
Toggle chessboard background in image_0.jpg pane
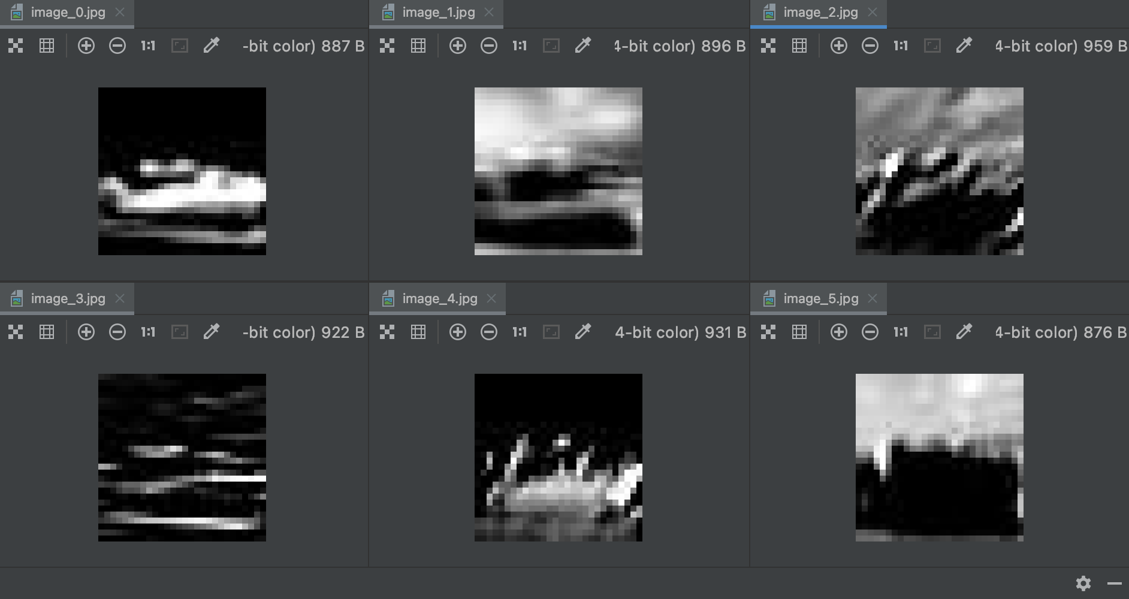(16, 46)
